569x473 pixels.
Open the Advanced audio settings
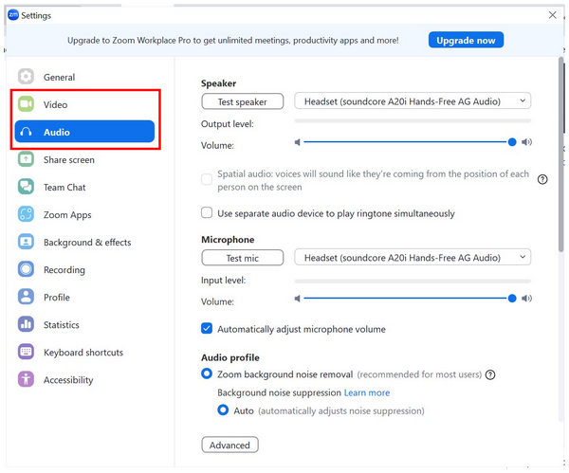(x=229, y=445)
